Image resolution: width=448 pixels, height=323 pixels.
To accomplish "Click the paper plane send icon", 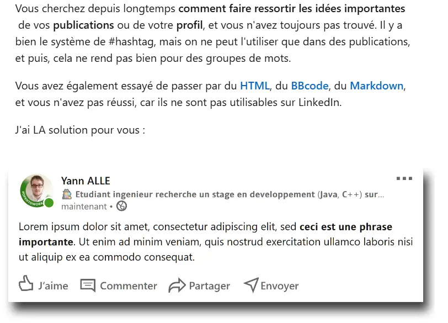I will [x=251, y=285].
